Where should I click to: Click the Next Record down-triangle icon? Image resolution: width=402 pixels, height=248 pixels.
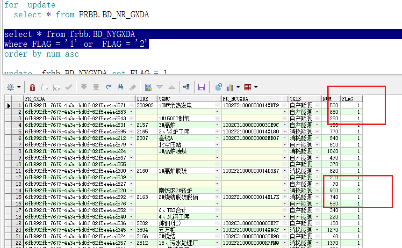pyautogui.click(x=160, y=87)
